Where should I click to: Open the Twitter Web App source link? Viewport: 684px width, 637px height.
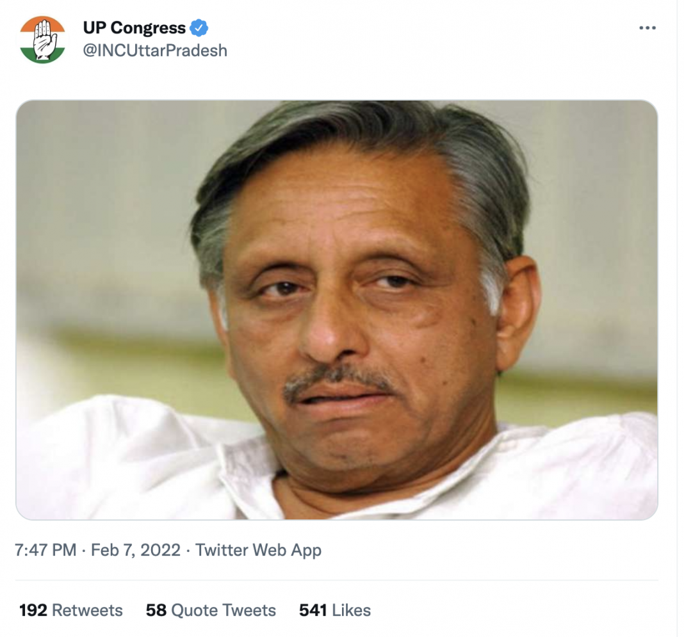click(x=258, y=550)
